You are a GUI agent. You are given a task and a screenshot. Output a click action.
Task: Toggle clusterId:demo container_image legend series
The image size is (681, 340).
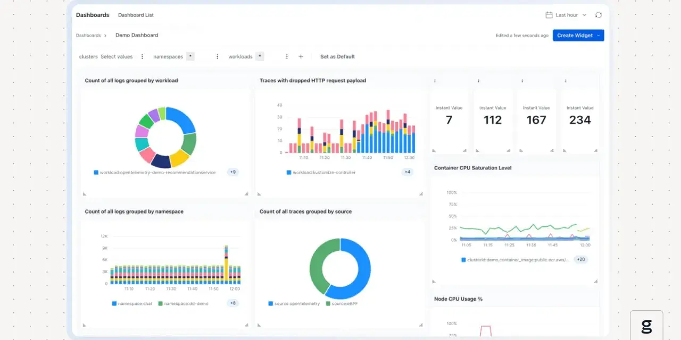pyautogui.click(x=515, y=260)
